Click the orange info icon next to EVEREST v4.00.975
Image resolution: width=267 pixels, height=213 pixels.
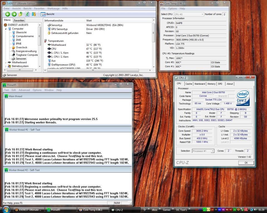pos(5,25)
